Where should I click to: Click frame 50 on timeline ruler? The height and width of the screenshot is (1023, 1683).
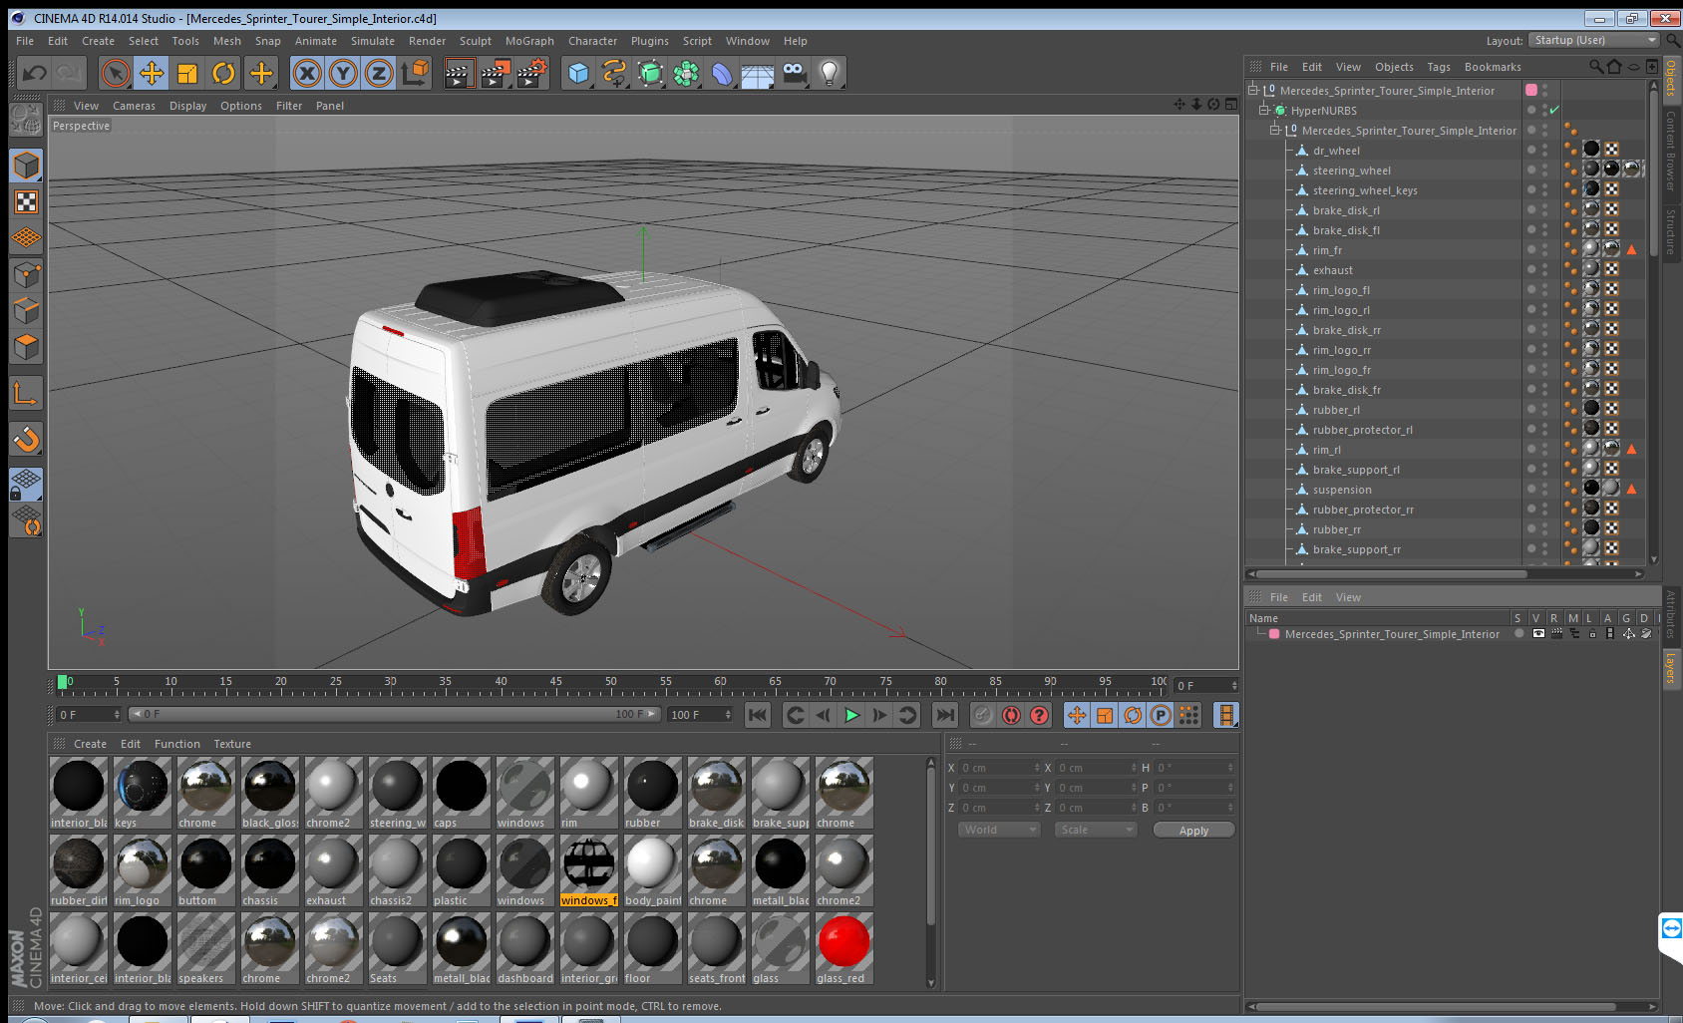click(610, 682)
